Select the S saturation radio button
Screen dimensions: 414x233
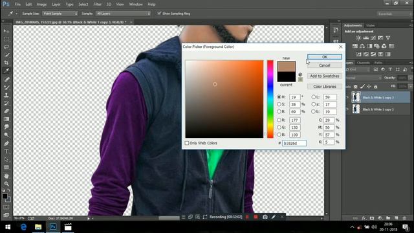point(279,104)
